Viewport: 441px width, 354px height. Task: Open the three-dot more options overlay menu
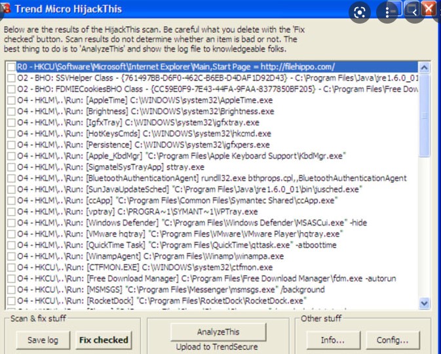pos(387,12)
